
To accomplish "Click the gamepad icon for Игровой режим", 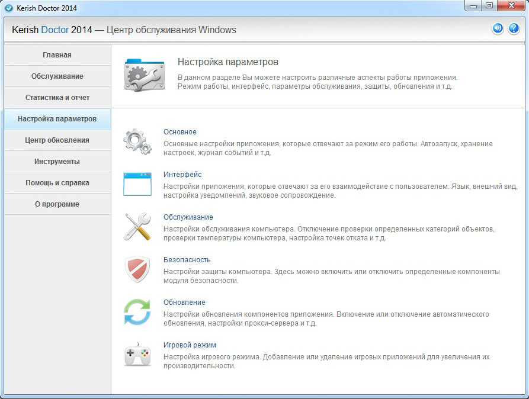I will [x=137, y=354].
